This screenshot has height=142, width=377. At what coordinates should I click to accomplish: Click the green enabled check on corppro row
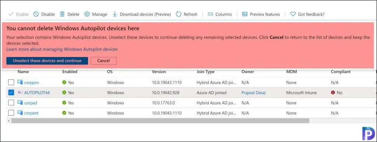[64, 82]
